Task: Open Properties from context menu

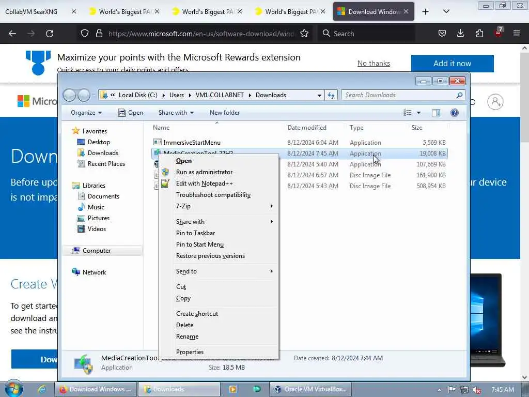Action: [x=218, y=352]
